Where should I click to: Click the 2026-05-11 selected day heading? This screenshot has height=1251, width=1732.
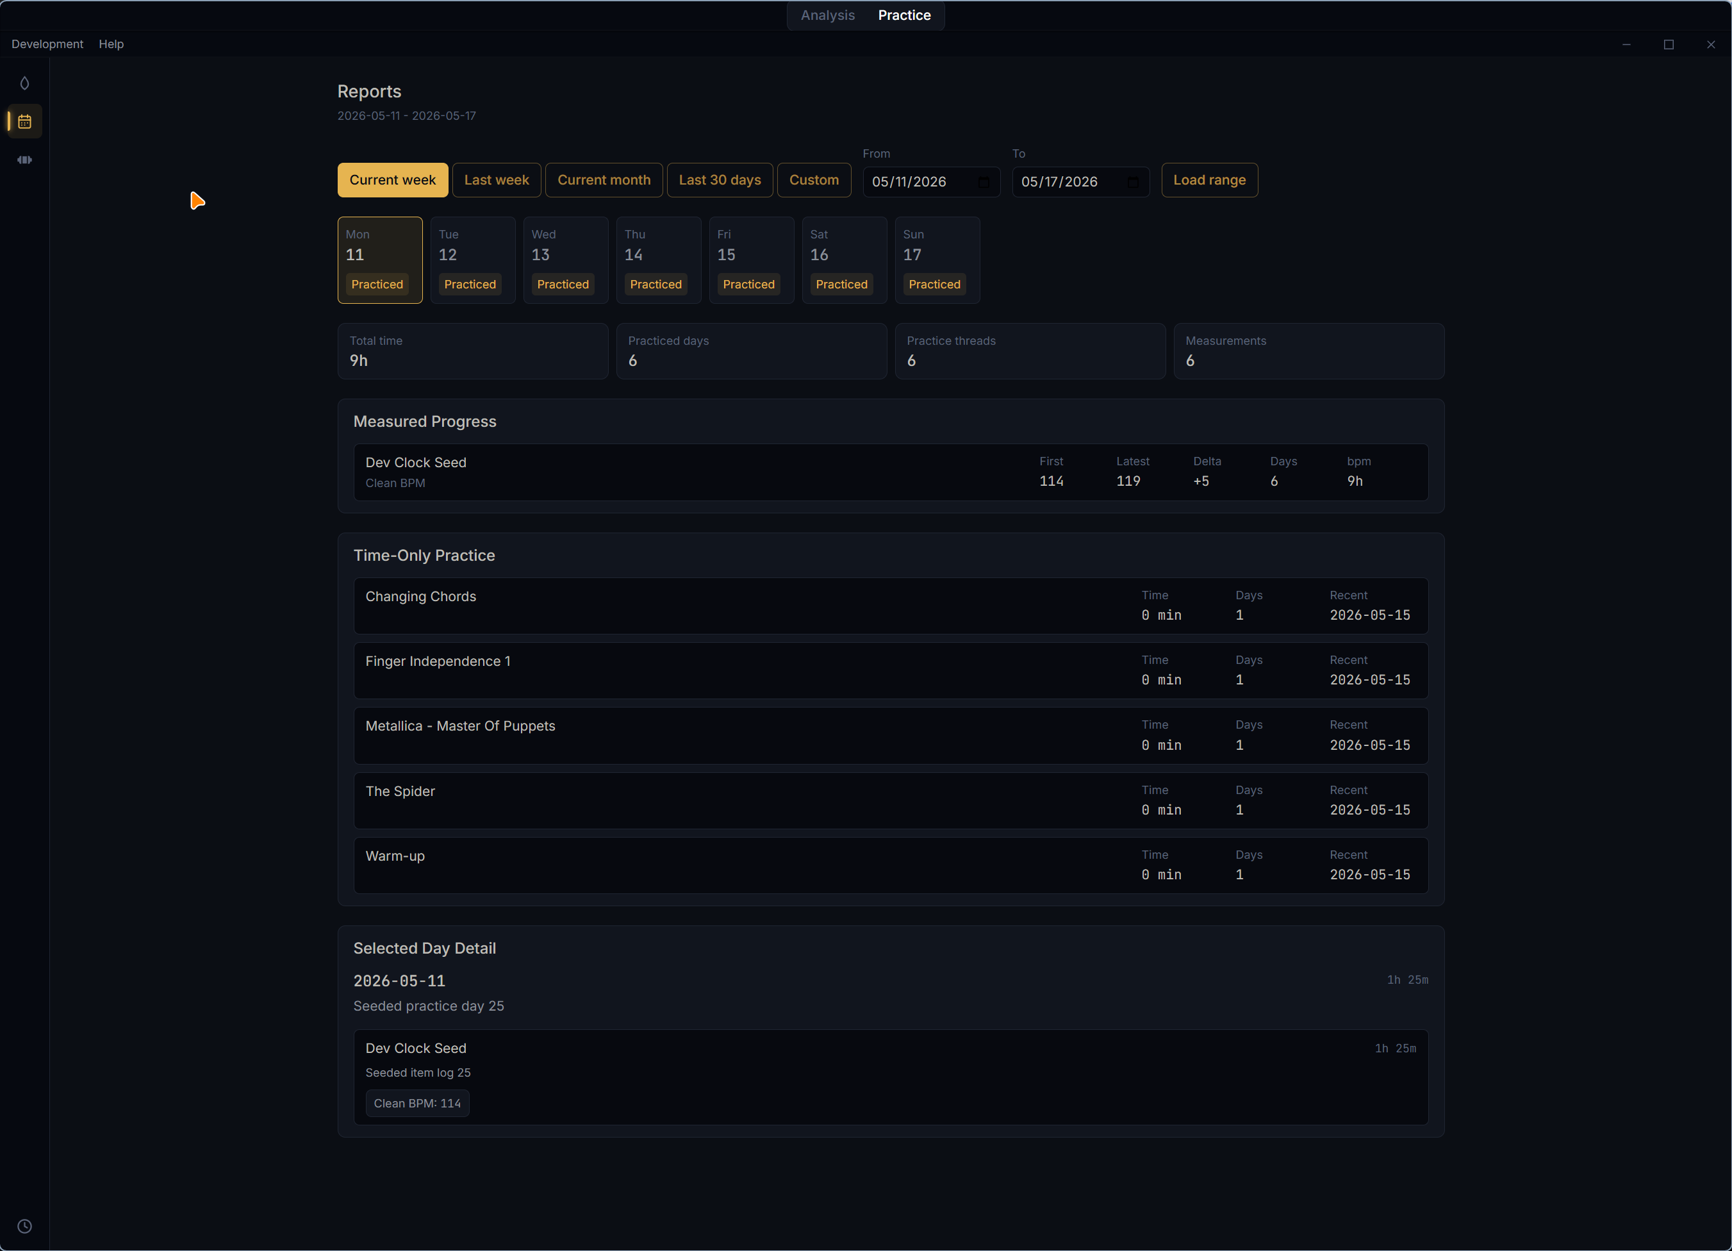point(399,981)
